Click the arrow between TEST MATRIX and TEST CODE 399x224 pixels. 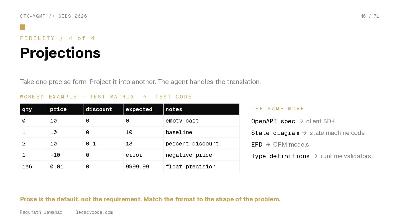click(145, 97)
